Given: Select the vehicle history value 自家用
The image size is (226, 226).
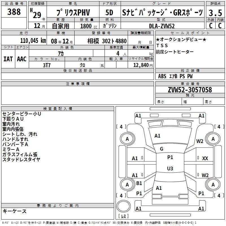Looking at the screenshot, I should coord(60,26).
